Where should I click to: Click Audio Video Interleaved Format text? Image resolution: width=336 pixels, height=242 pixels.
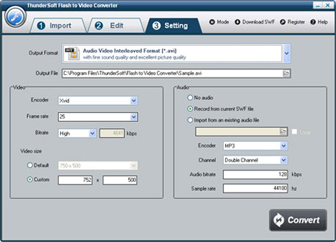tap(130, 51)
